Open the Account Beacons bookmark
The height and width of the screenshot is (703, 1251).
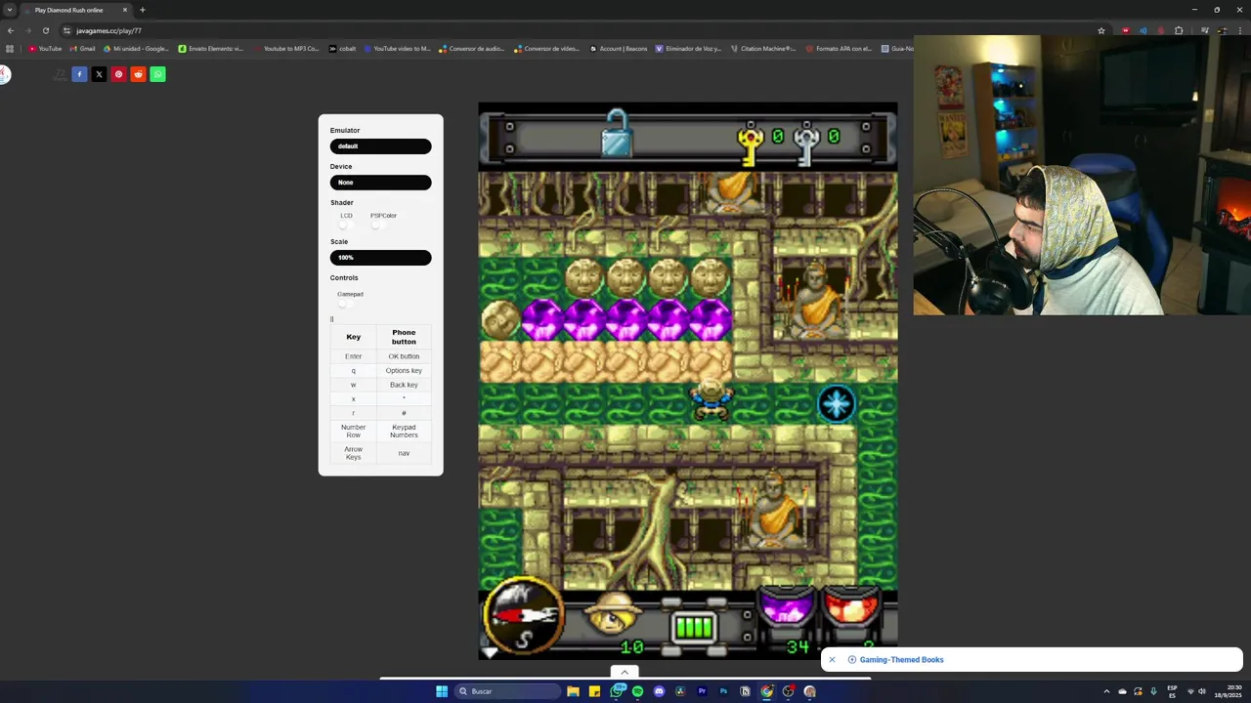pos(618,49)
